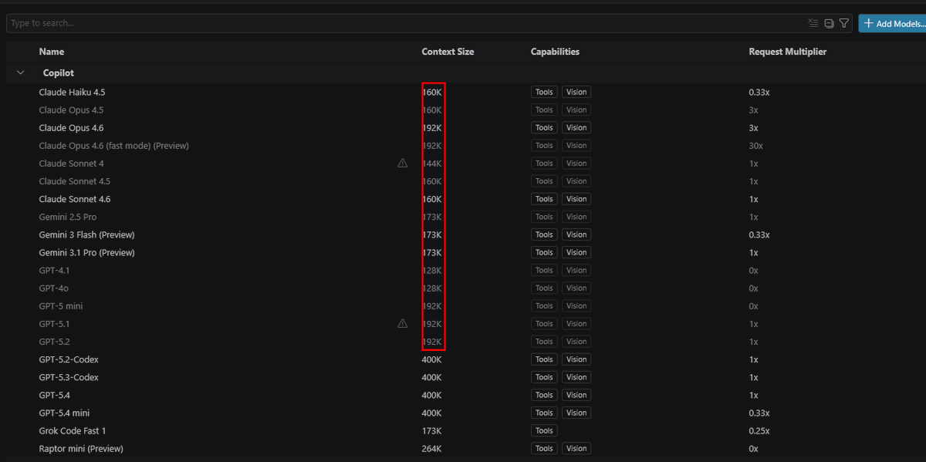Screen dimensions: 926x462
Task: Click the Tools badge for Grok Code Fast 1
Action: click(544, 430)
